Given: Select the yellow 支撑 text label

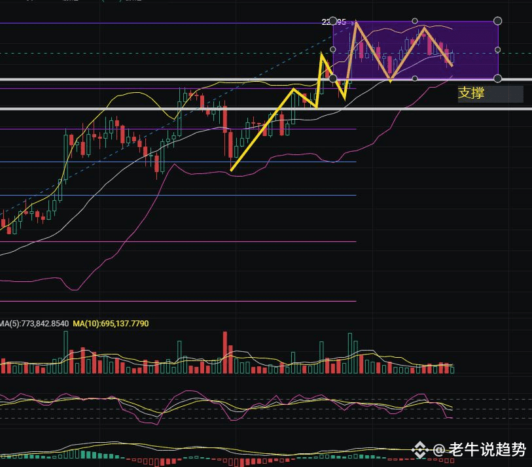Looking at the screenshot, I should (471, 93).
